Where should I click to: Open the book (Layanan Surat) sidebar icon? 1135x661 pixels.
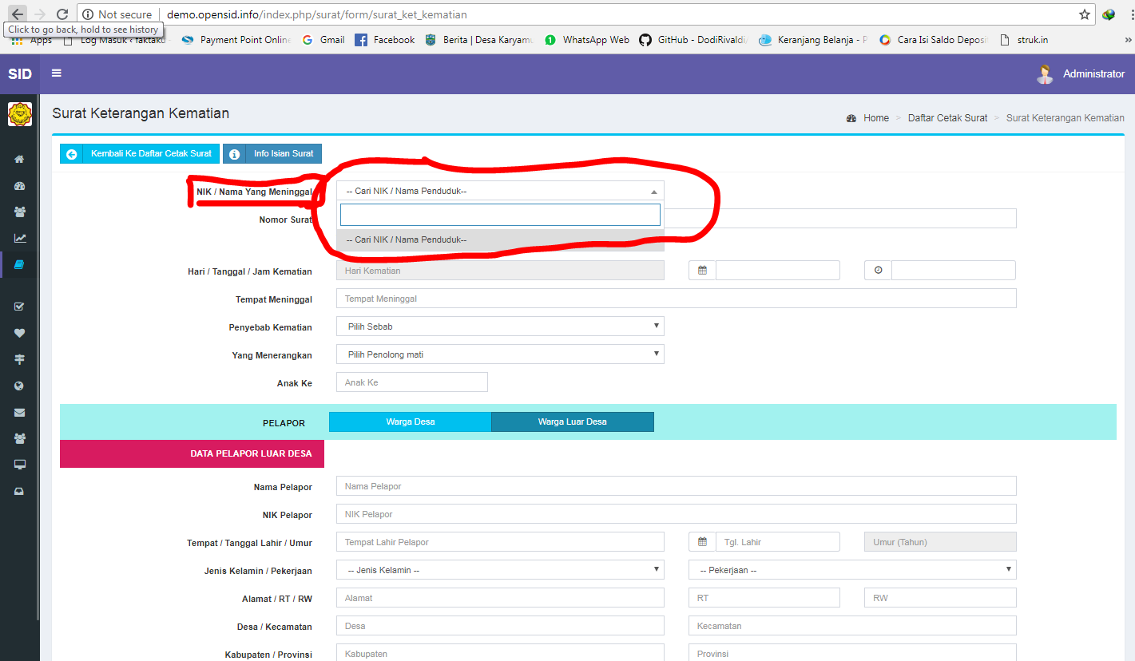pos(19,264)
